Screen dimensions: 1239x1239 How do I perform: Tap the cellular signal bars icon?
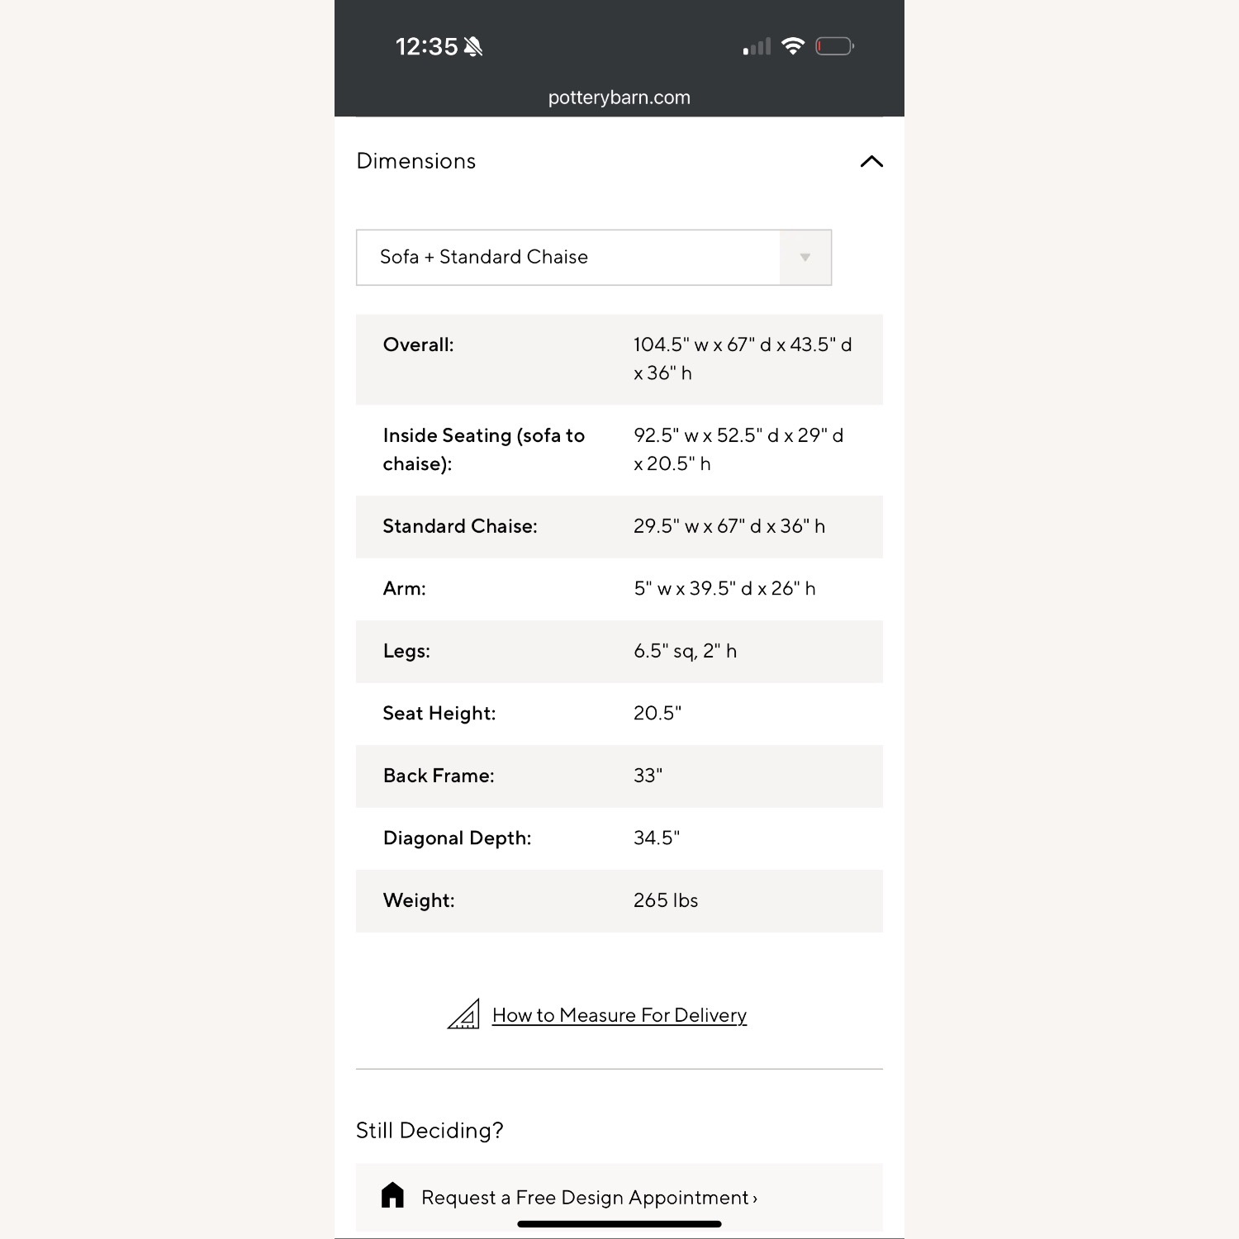coord(757,46)
